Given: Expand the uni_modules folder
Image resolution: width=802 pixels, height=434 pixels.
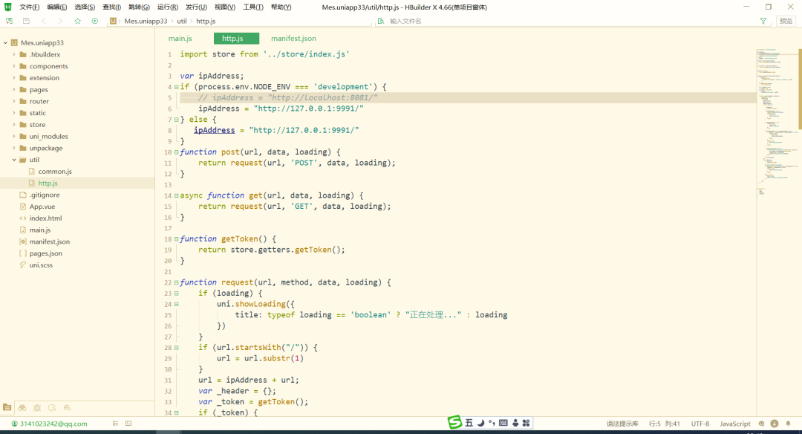Looking at the screenshot, I should pyautogui.click(x=14, y=136).
